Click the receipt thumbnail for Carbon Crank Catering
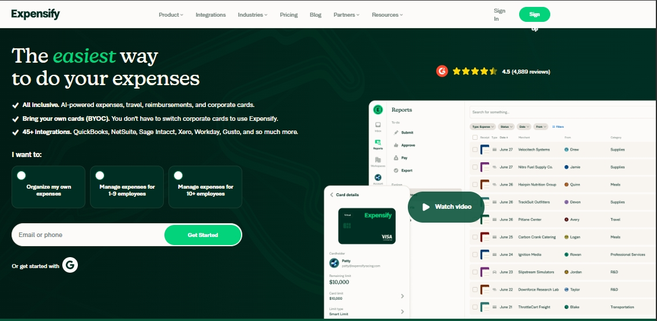This screenshot has width=657, height=321. pos(485,237)
